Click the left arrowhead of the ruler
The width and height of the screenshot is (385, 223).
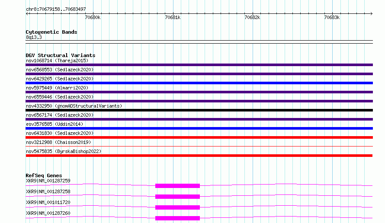click(x=27, y=13)
